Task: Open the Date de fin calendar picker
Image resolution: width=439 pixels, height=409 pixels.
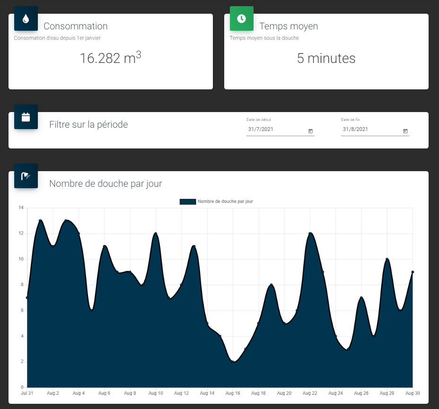Action: click(x=405, y=131)
